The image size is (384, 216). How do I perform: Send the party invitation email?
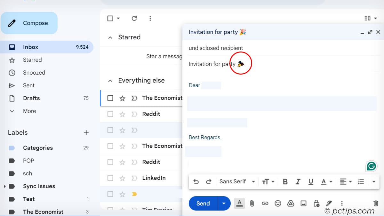(x=203, y=203)
